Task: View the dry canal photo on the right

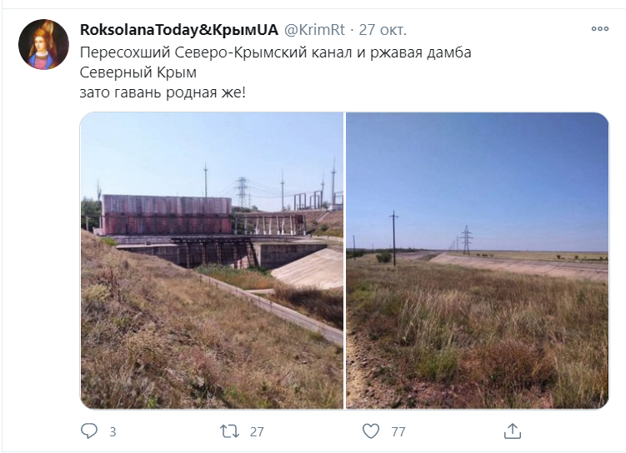Action: [477, 261]
